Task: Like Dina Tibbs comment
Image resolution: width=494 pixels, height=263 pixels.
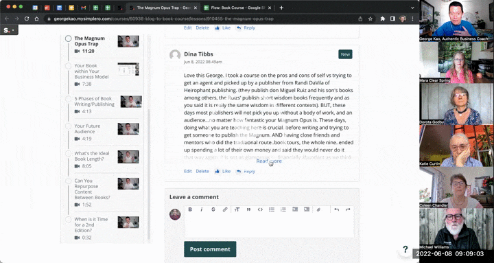Action: (x=223, y=171)
